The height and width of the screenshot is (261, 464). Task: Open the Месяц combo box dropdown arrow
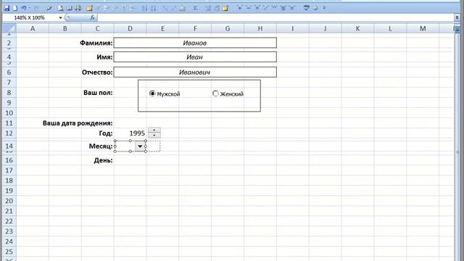click(x=140, y=146)
